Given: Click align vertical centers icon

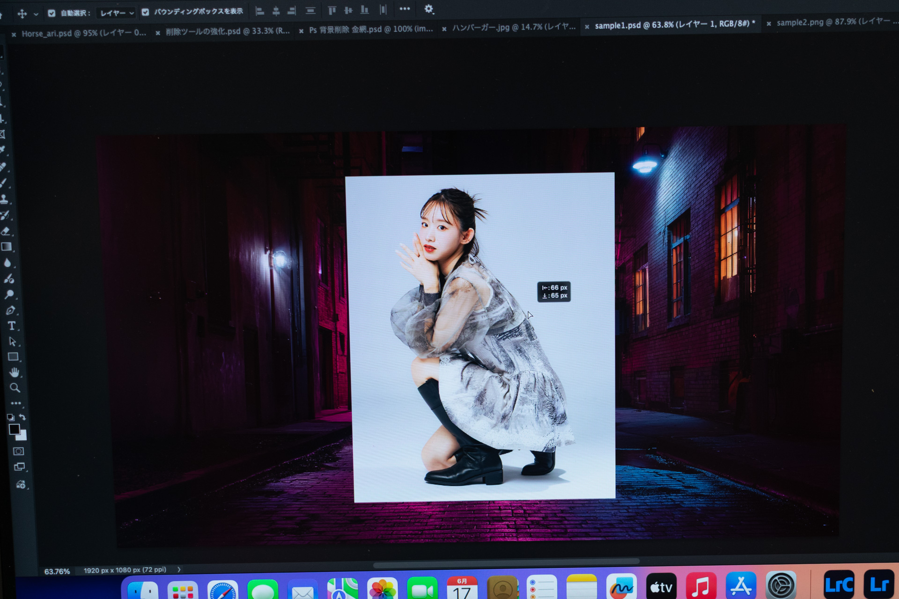Looking at the screenshot, I should pos(348,10).
